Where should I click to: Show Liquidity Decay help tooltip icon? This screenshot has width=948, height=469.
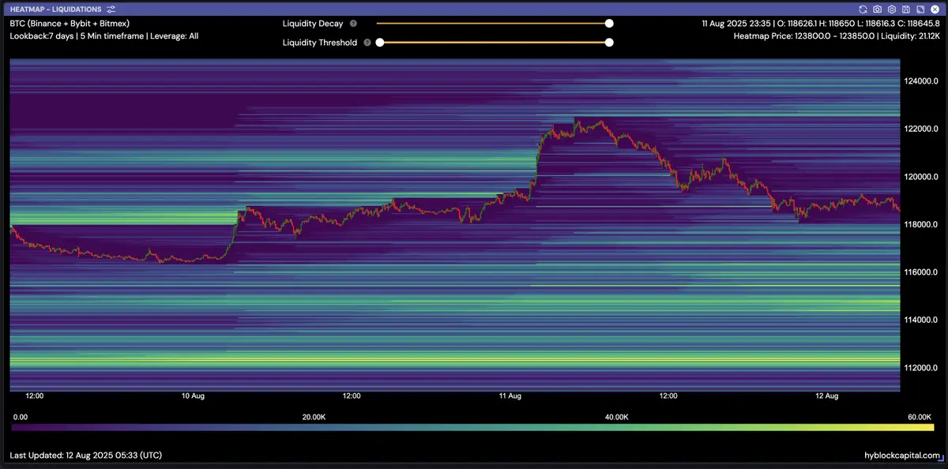[x=353, y=24]
